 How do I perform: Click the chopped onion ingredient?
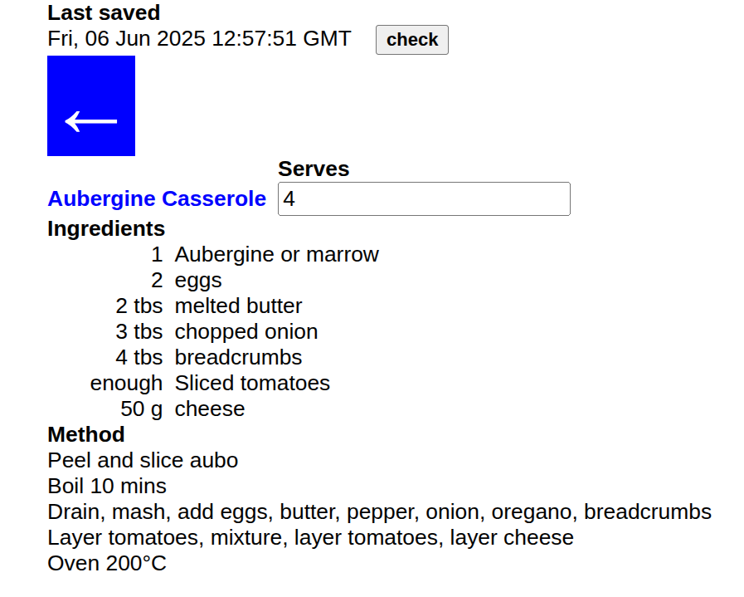pyautogui.click(x=246, y=331)
